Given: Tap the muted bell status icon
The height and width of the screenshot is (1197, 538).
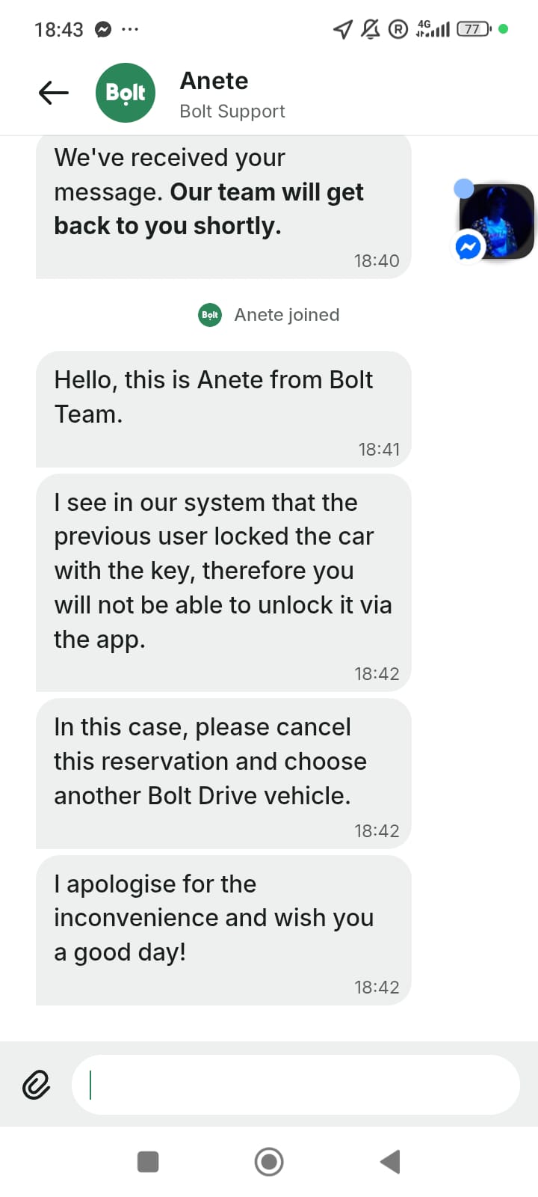Looking at the screenshot, I should (370, 29).
